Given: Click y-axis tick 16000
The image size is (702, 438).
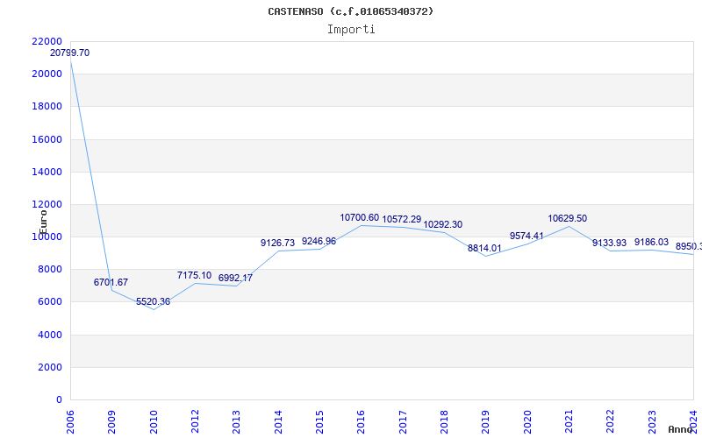Looking at the screenshot, I should pyautogui.click(x=47, y=139).
